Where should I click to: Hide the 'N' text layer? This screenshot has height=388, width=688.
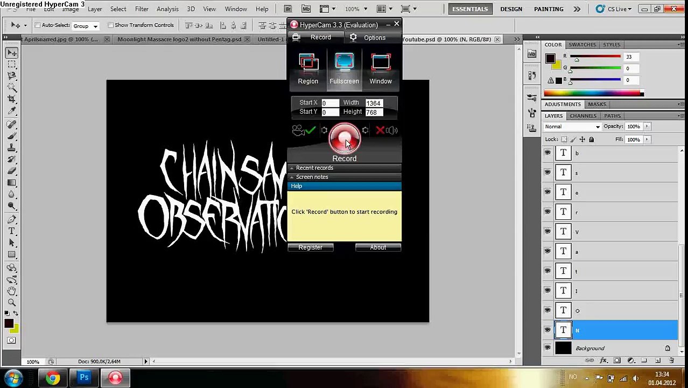tap(547, 330)
